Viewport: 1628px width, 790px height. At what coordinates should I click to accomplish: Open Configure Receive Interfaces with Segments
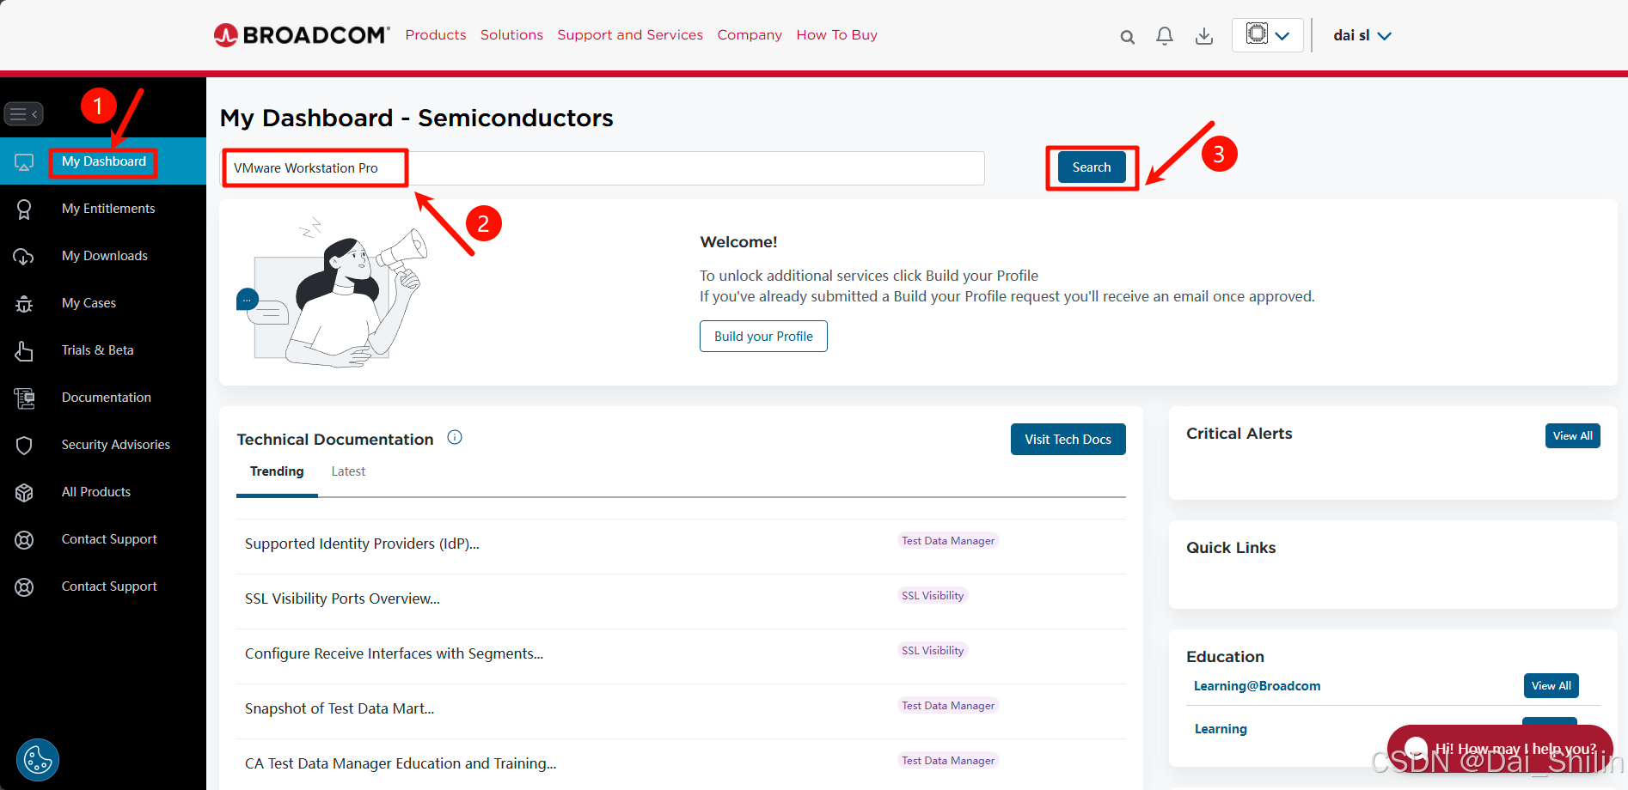[394, 654]
